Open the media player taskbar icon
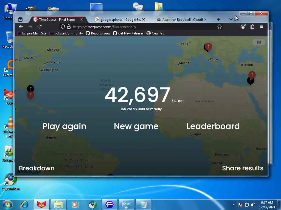This screenshot has height=210, width=281. pyautogui.click(x=75, y=205)
